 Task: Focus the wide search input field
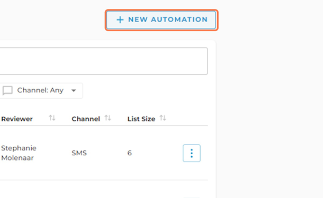(x=104, y=61)
